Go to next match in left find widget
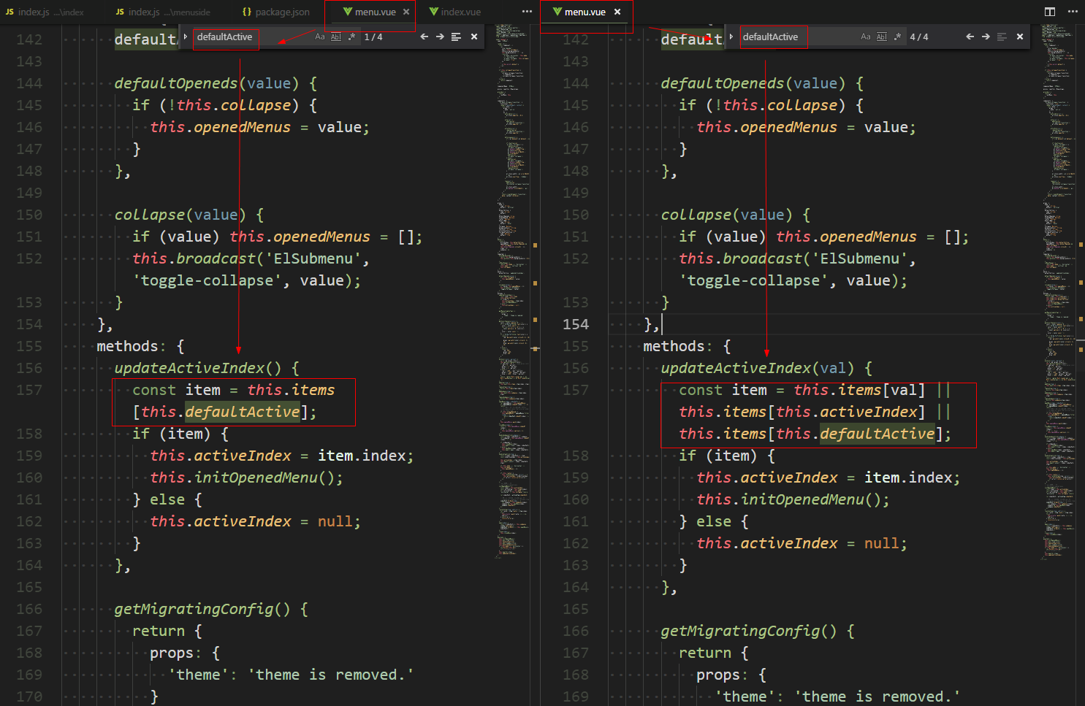Image resolution: width=1085 pixels, height=706 pixels. tap(440, 37)
